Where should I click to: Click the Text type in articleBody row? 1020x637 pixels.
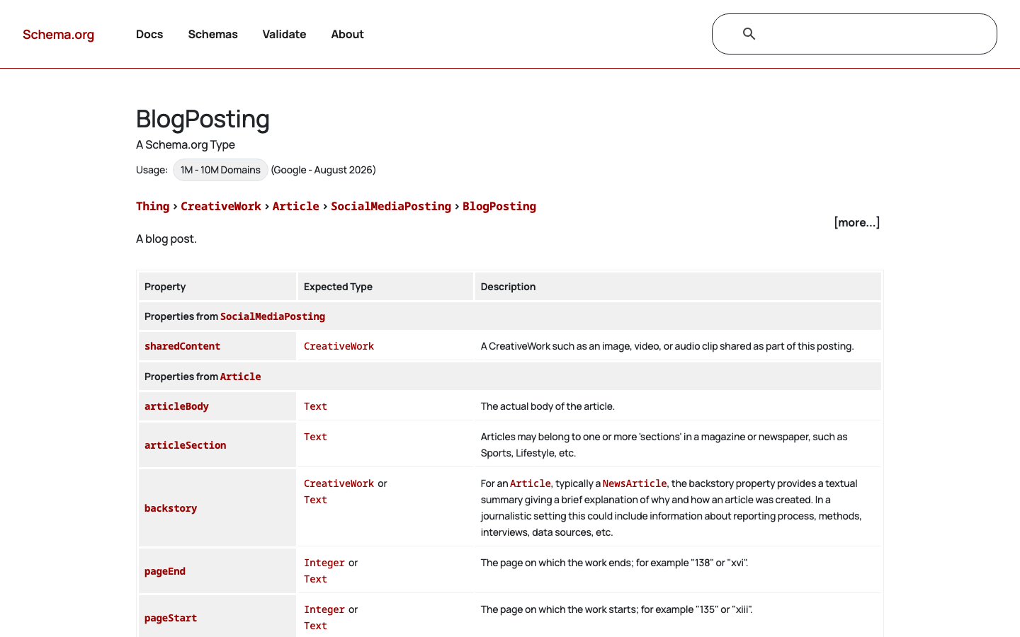[x=315, y=406]
